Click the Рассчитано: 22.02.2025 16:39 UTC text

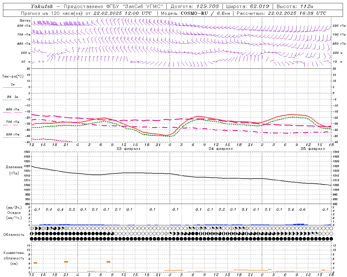click(x=281, y=13)
